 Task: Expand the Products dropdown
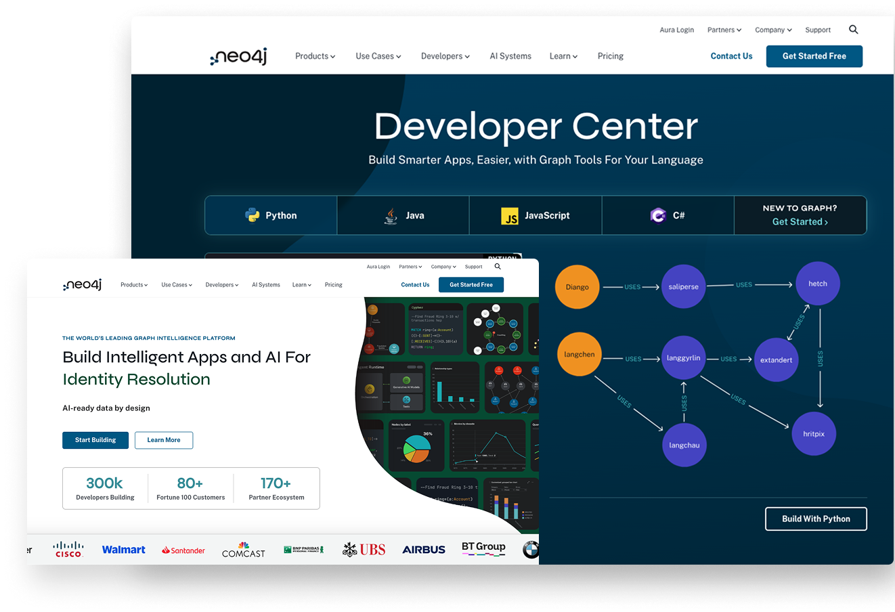tap(315, 56)
